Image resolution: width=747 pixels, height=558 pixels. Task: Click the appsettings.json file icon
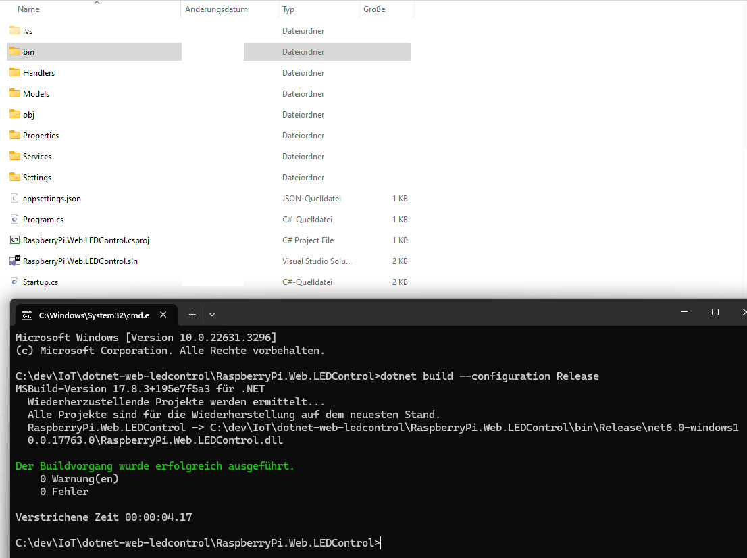(15, 199)
